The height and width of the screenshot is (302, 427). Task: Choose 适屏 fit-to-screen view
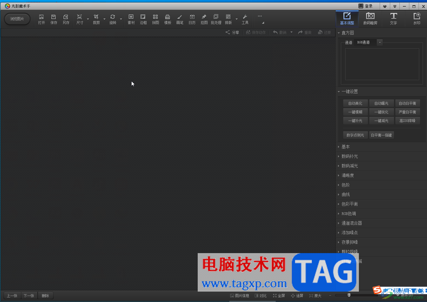[x=297, y=296]
